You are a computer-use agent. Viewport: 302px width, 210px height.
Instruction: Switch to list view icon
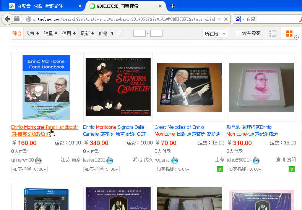(273, 34)
